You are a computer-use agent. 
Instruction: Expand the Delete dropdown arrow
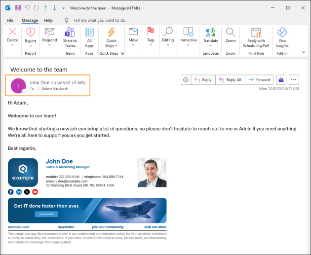tap(12, 45)
